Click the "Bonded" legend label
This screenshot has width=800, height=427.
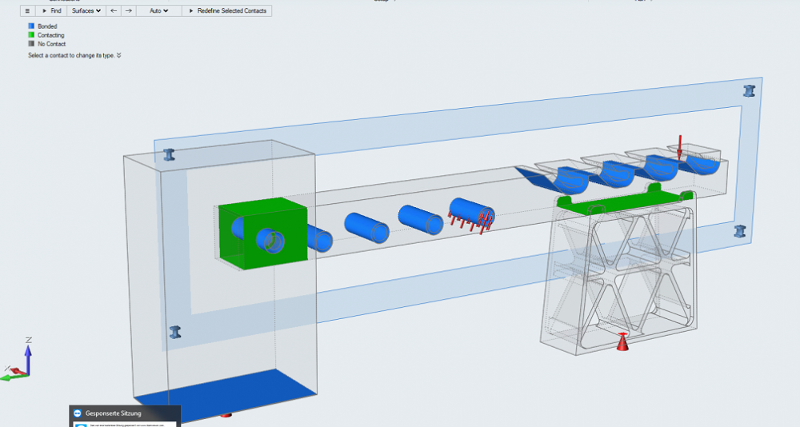click(47, 26)
